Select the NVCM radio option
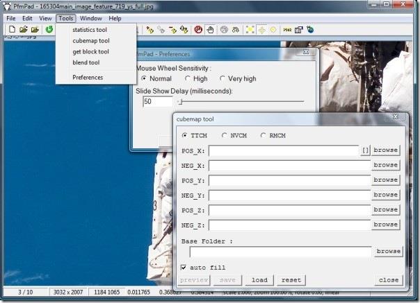 pos(224,135)
